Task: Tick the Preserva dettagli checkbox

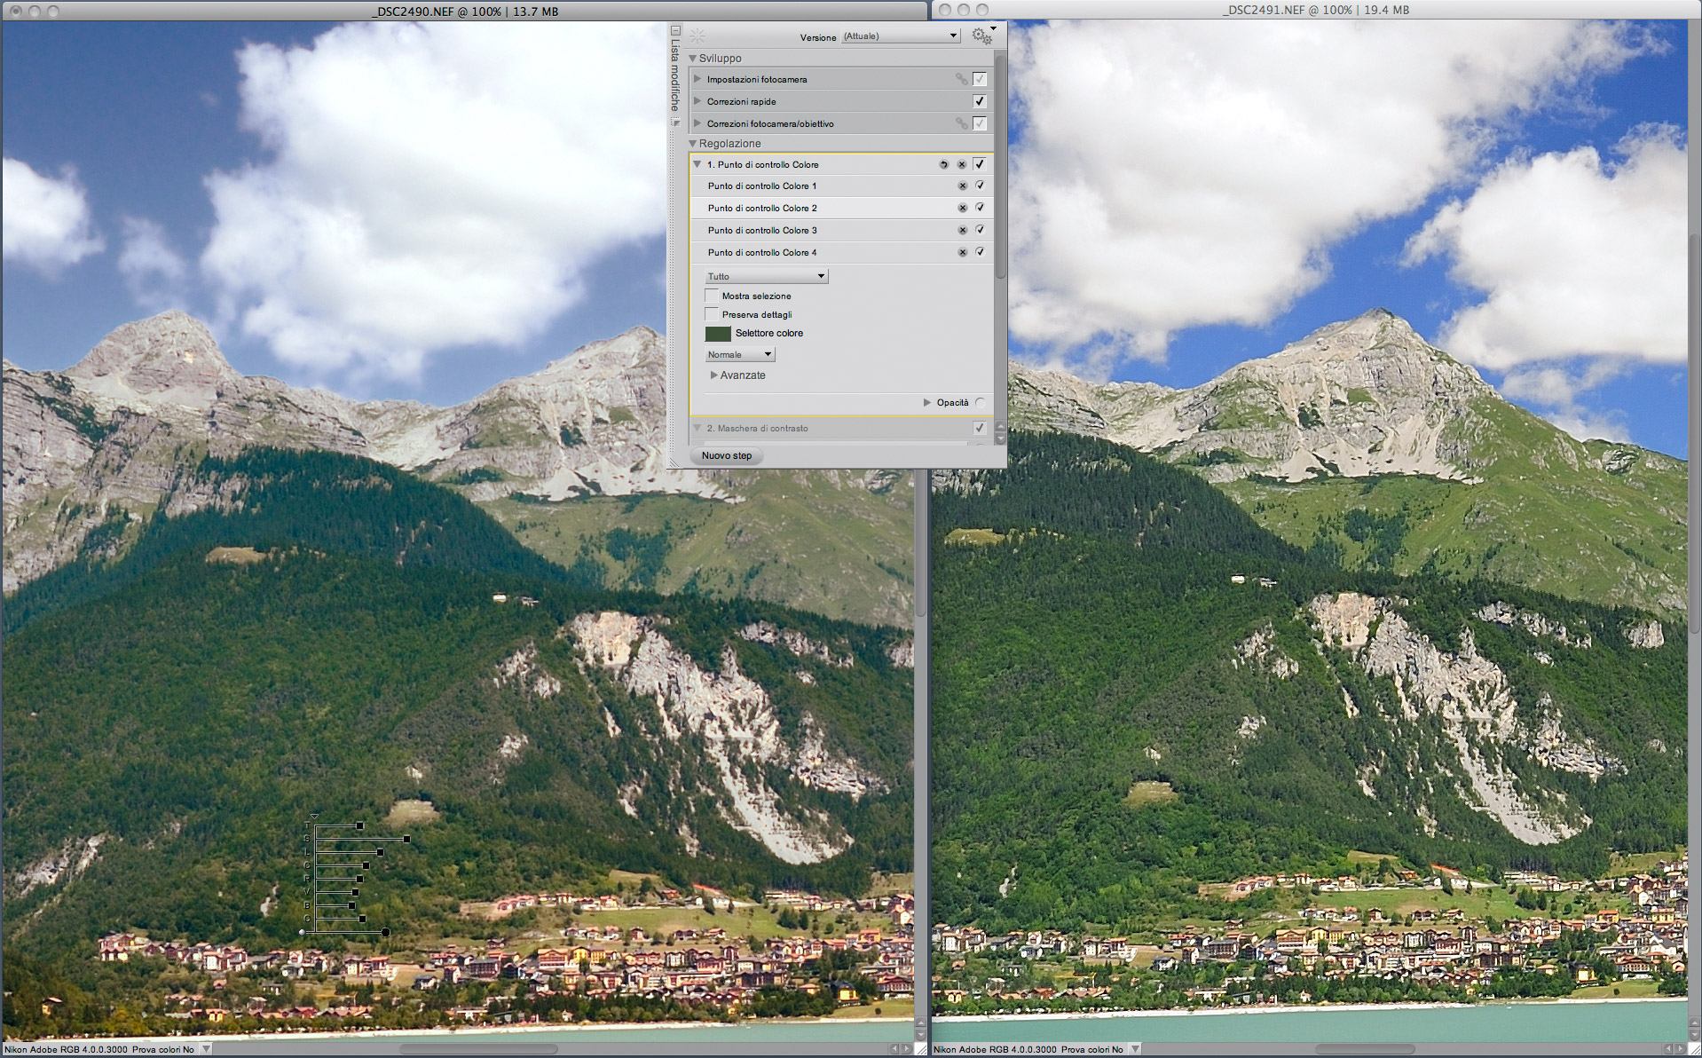Action: click(x=712, y=314)
